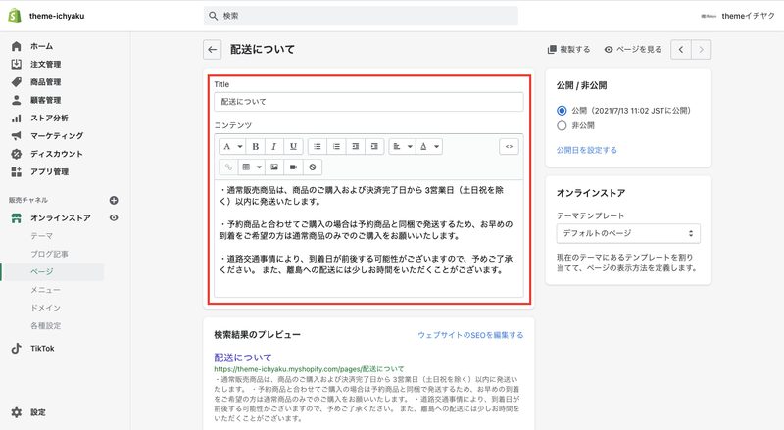
Task: Focus the 検索 search bar
Action: (x=361, y=16)
